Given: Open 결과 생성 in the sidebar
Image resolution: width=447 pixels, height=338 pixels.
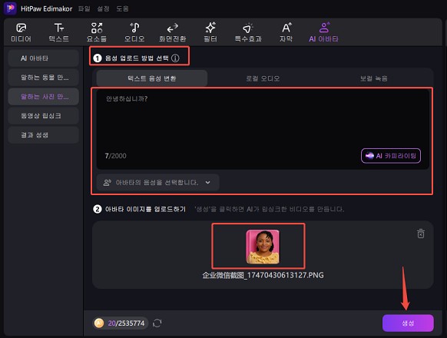Looking at the screenshot, I should 43,135.
